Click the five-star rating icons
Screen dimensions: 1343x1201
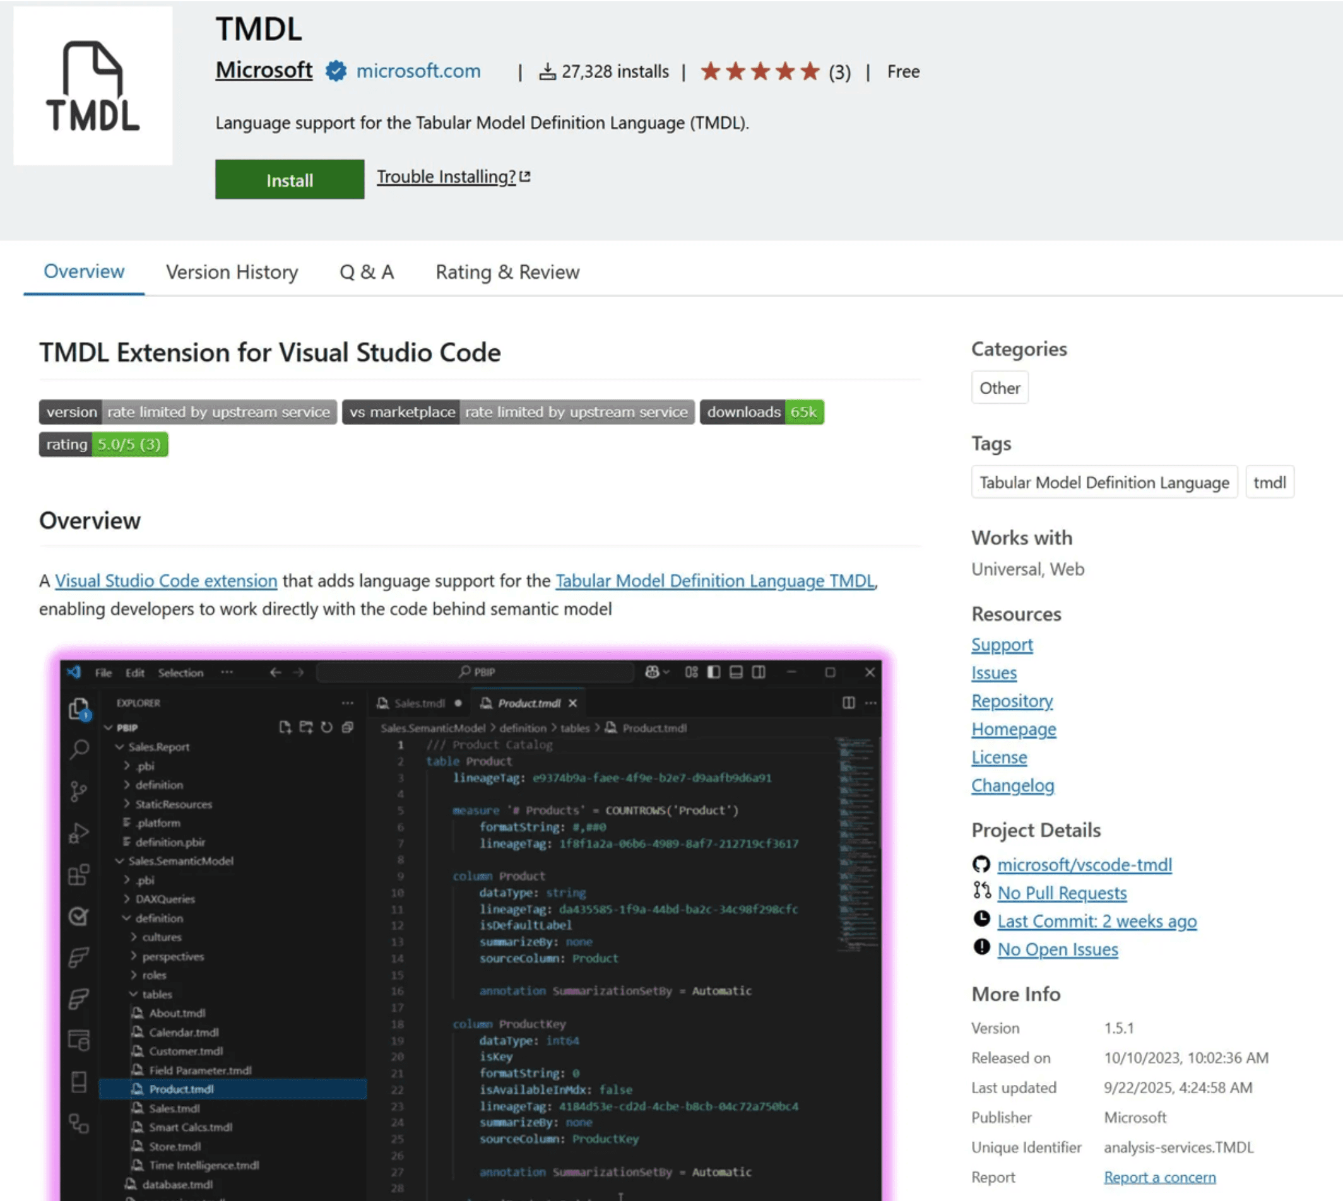point(760,71)
